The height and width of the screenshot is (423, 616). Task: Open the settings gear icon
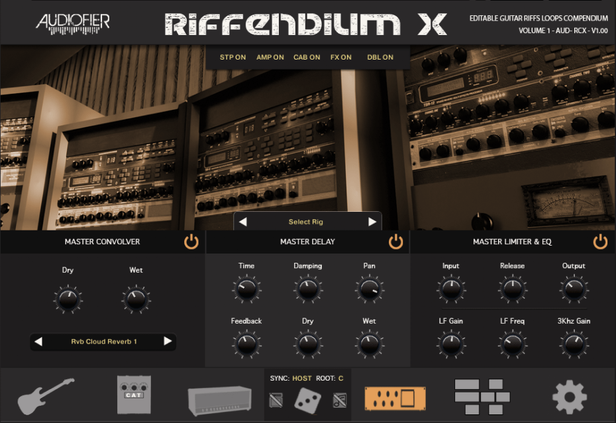pyautogui.click(x=569, y=397)
